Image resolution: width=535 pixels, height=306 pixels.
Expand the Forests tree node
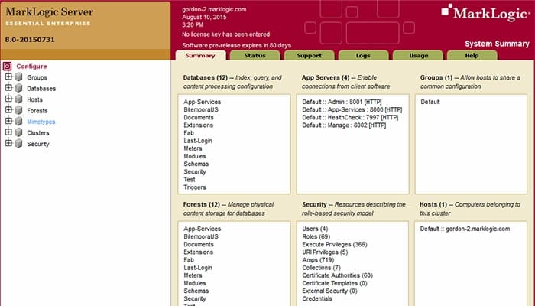8,109
